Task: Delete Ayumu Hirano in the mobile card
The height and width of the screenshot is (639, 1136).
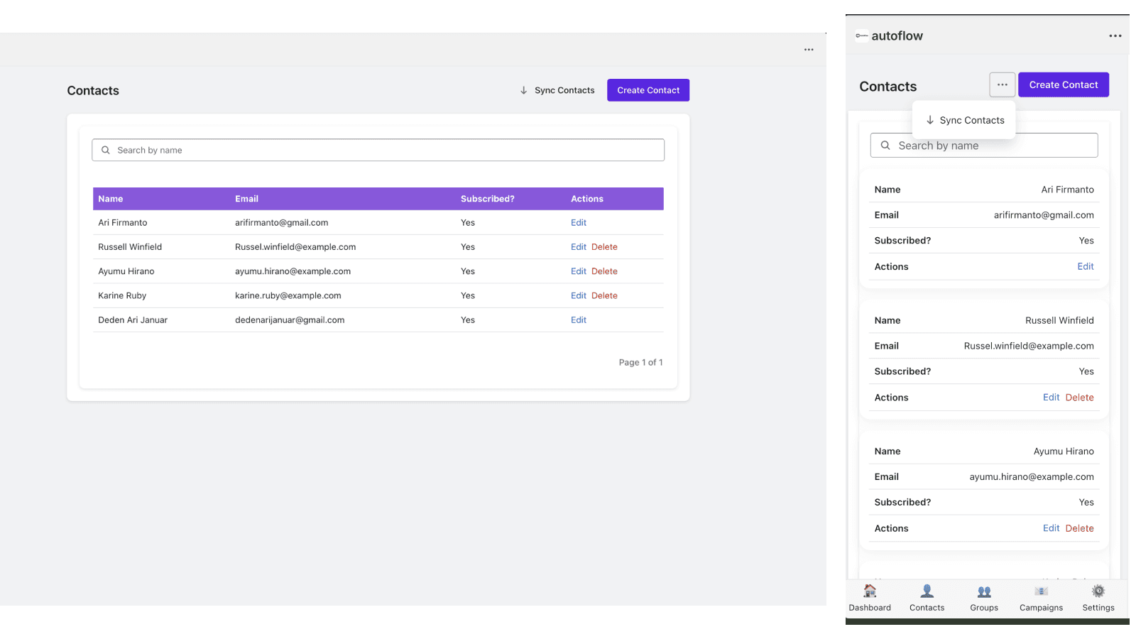Action: [x=1079, y=528]
